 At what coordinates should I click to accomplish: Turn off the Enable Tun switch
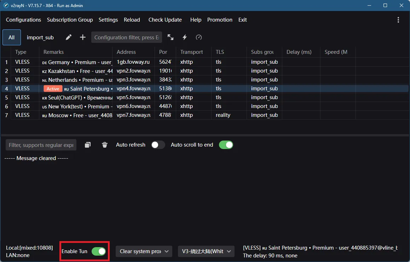click(x=99, y=251)
